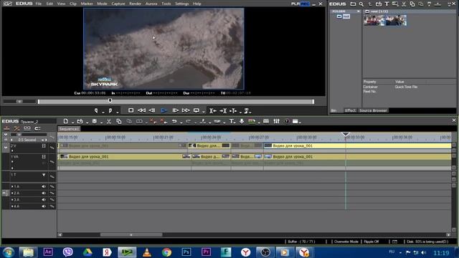Switch to the Effect tab
Viewport: 459px width, 258px height.
pyautogui.click(x=350, y=110)
